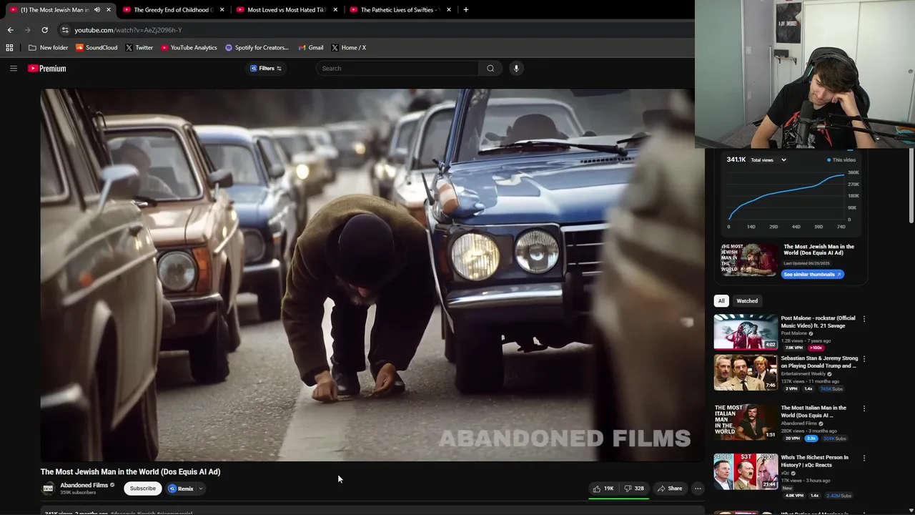Close The Pathetic Lives of Swifties tab
Screen dimensions: 915x515
click(x=449, y=10)
